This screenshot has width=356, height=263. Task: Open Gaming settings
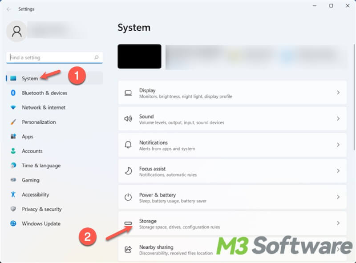pos(54,180)
